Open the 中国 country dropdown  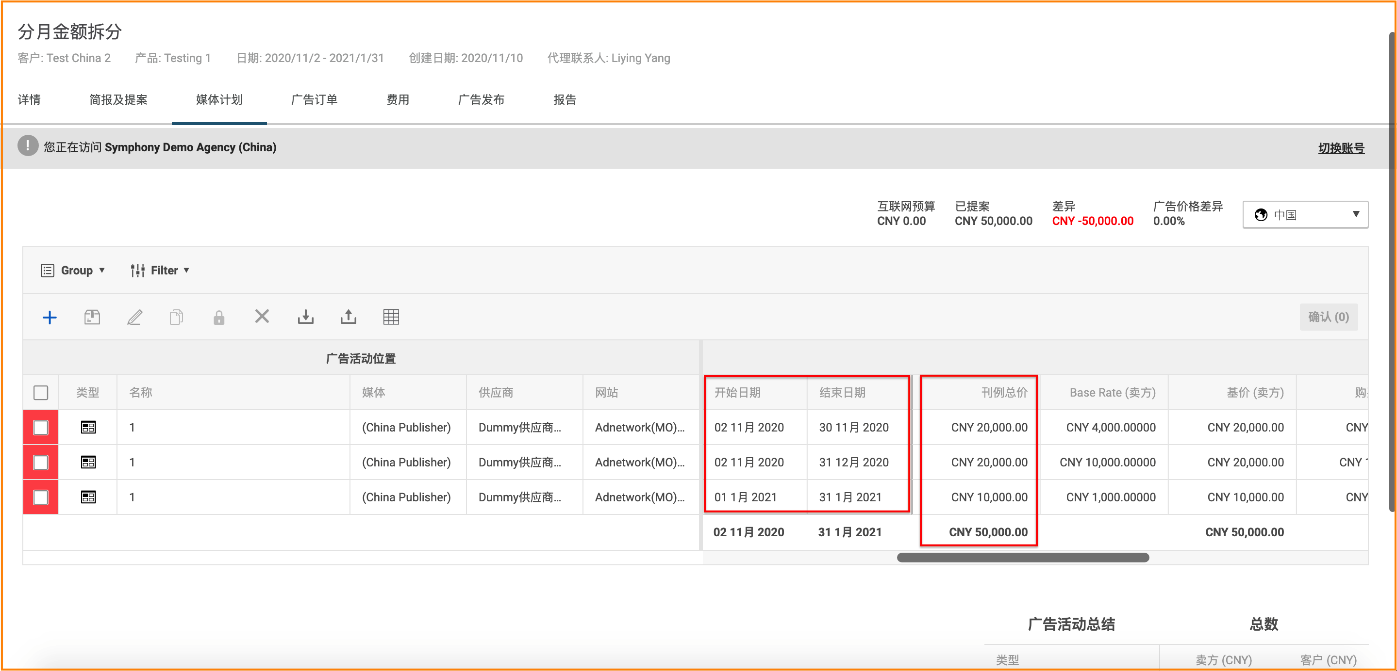coord(1305,215)
